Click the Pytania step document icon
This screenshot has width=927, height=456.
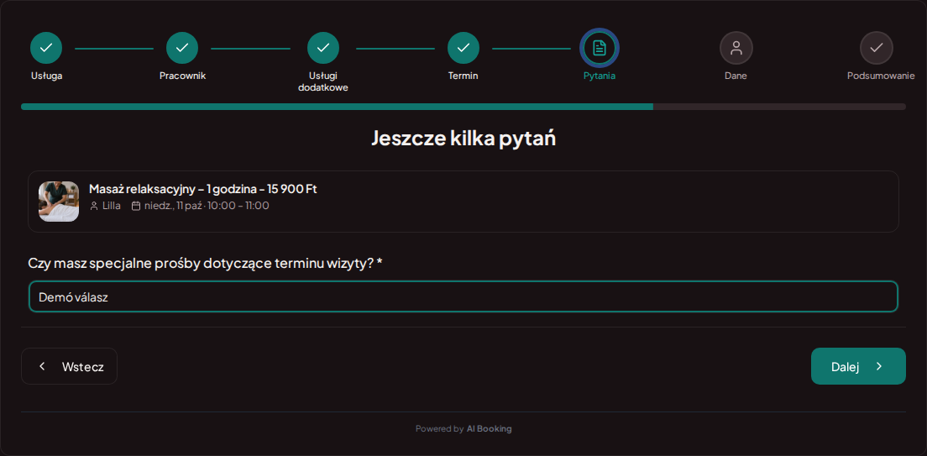(x=600, y=48)
